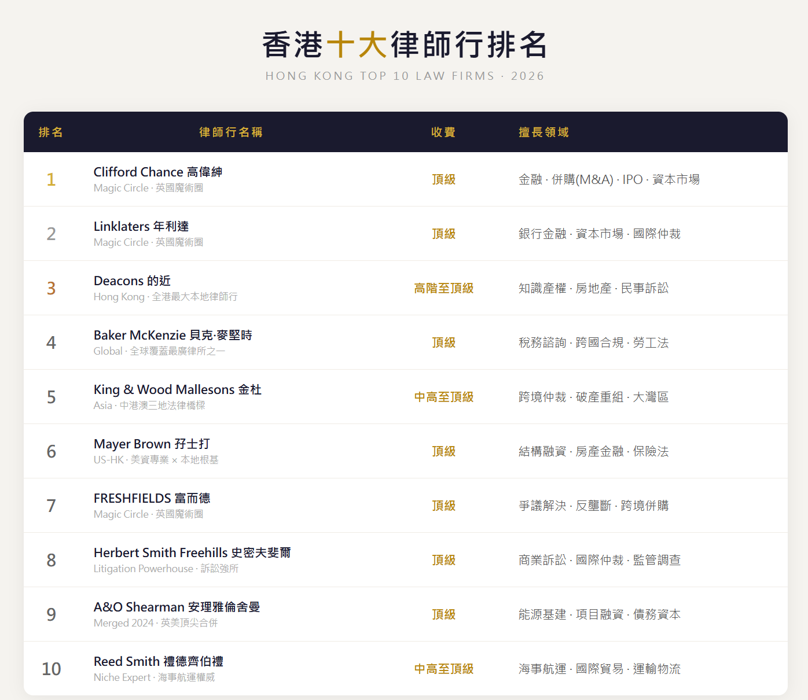
Task: Click rank number 6
Action: (51, 451)
